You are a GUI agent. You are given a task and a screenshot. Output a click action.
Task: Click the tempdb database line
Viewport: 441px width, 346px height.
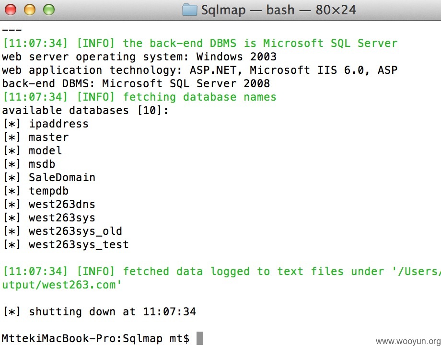(x=35, y=191)
